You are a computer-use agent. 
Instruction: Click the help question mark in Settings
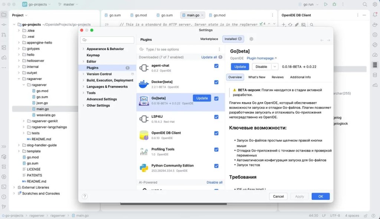(x=85, y=196)
